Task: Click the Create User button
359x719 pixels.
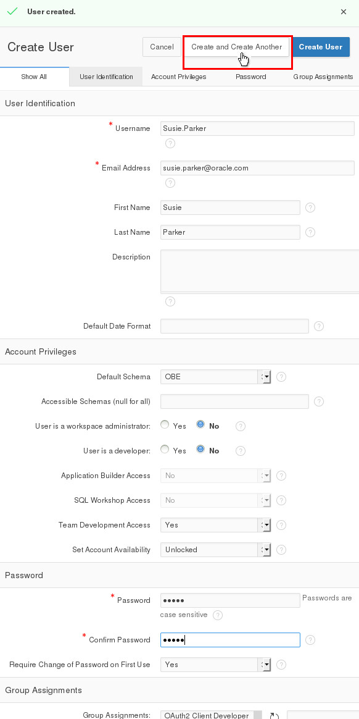Action: click(x=321, y=47)
